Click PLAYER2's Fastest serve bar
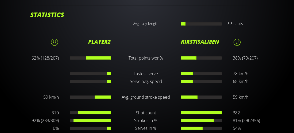This screenshot has height=133, width=294. [90, 74]
